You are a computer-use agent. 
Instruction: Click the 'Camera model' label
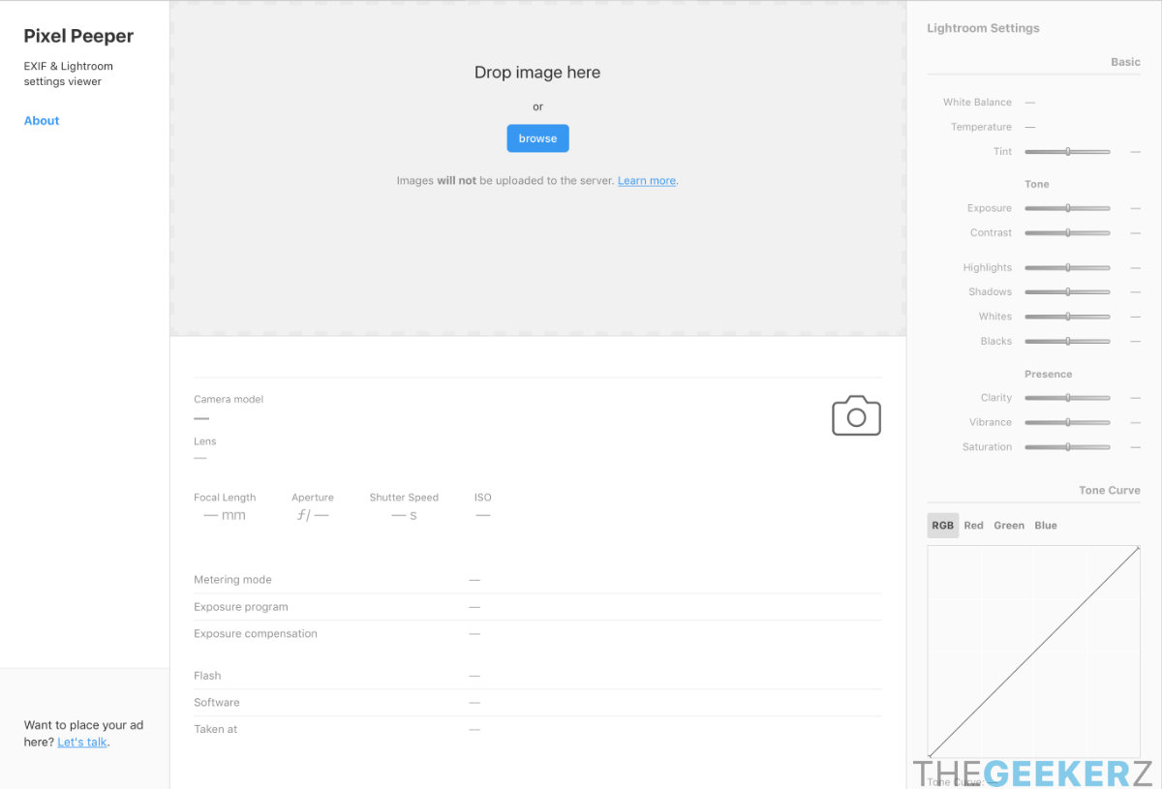click(229, 399)
